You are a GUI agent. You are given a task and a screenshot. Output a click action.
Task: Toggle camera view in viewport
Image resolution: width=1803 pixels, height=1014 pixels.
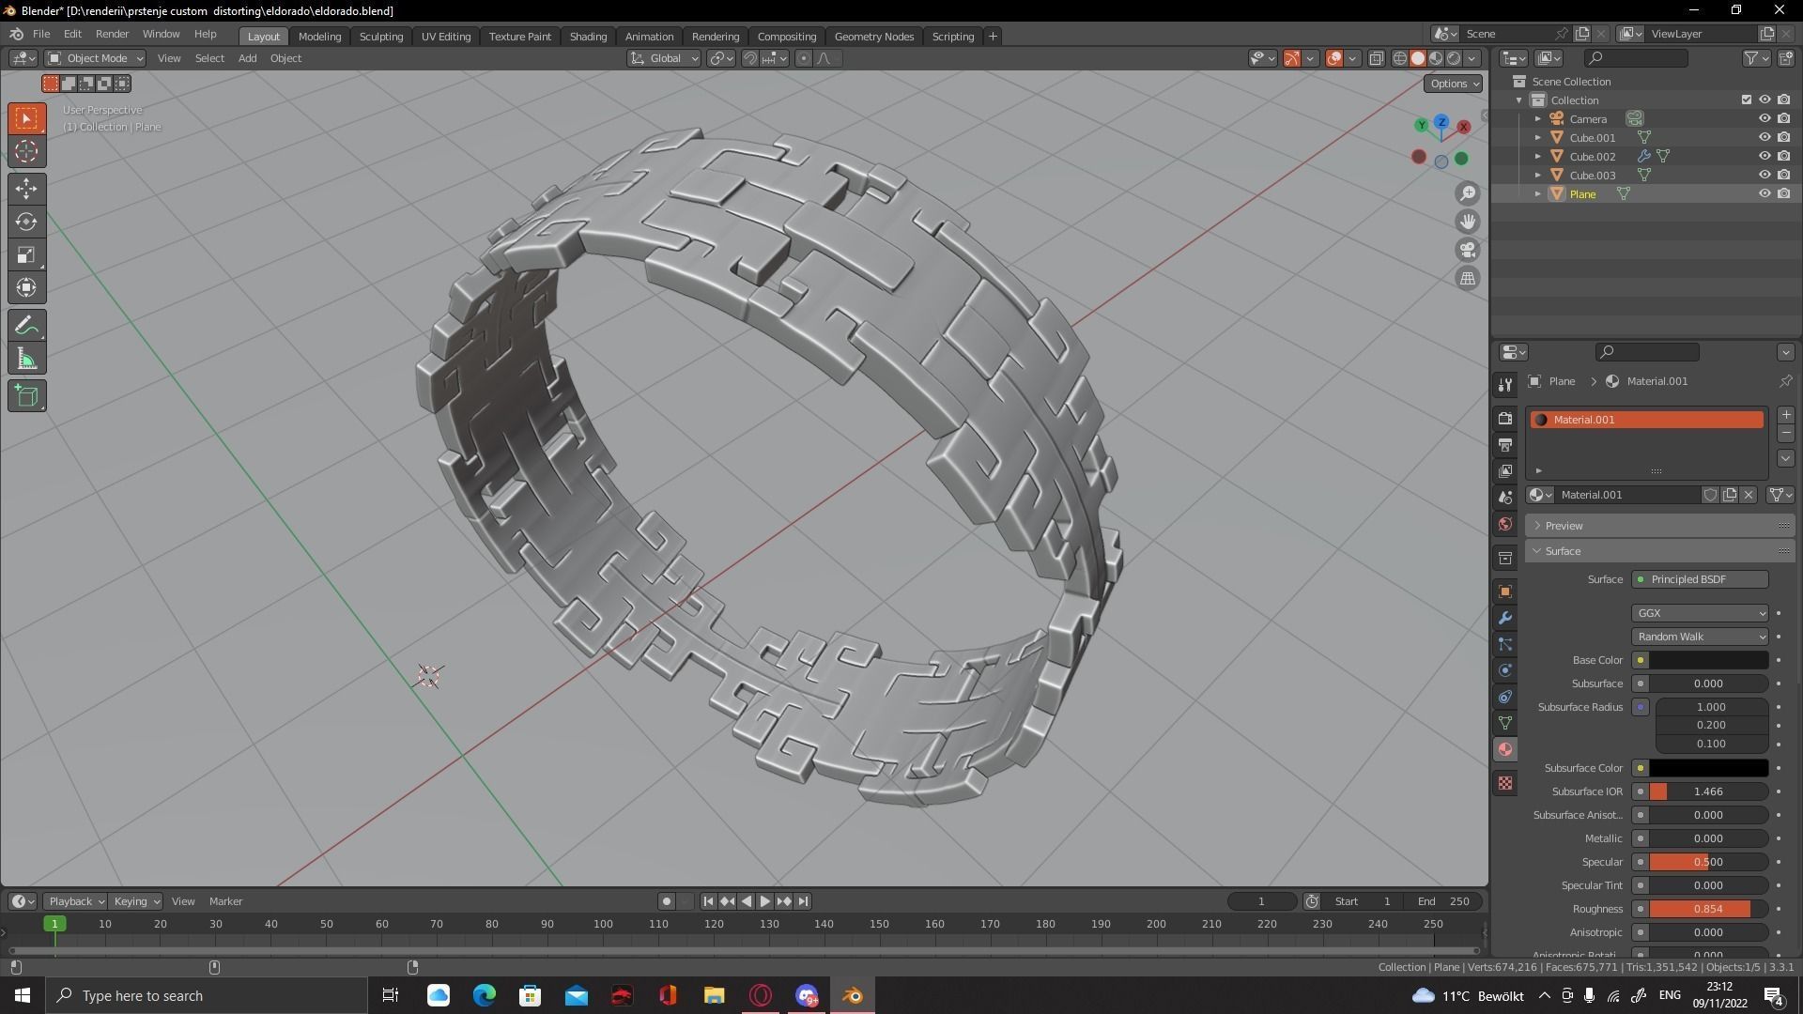1467,250
